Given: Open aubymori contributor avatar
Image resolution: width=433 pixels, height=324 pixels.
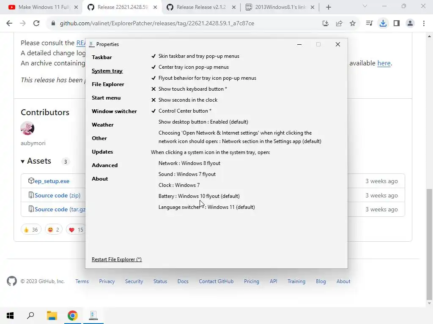Looking at the screenshot, I should point(27,128).
